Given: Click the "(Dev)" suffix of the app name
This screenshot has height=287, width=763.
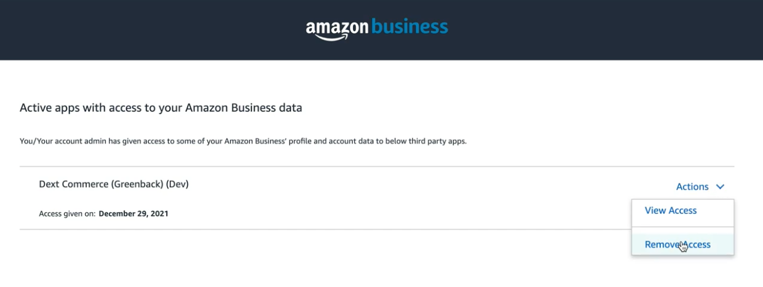Looking at the screenshot, I should pyautogui.click(x=177, y=184).
